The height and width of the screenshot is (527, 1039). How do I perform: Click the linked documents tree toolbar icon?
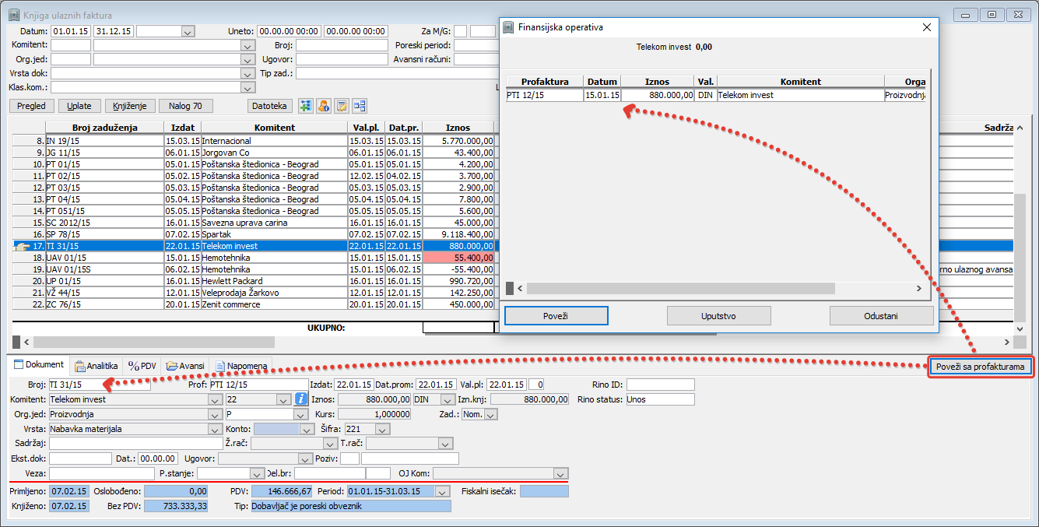(359, 106)
